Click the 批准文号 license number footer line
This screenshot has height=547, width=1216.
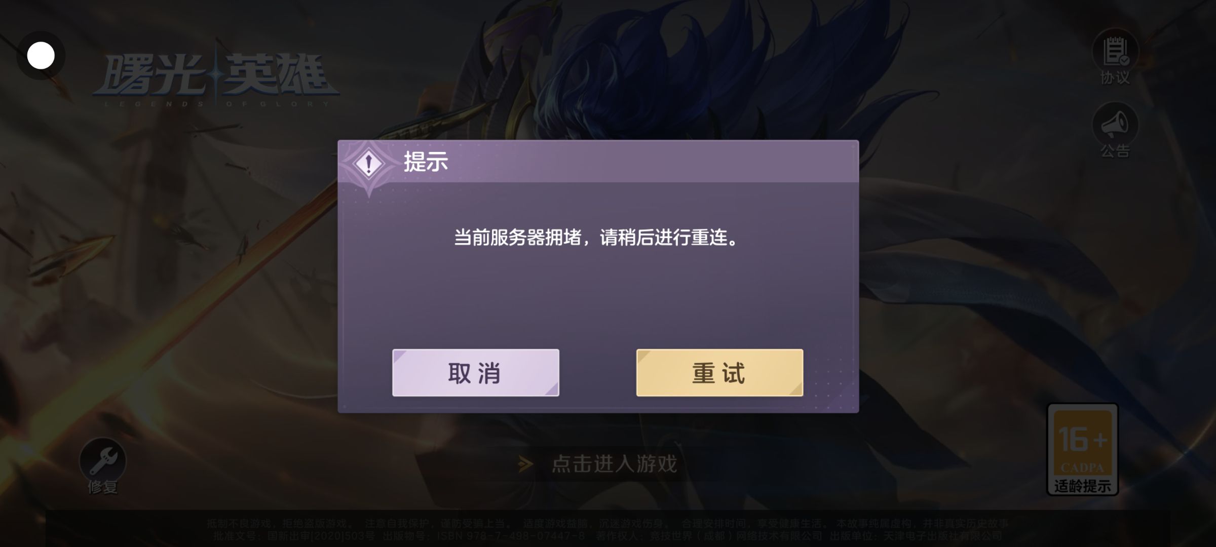[607, 535]
